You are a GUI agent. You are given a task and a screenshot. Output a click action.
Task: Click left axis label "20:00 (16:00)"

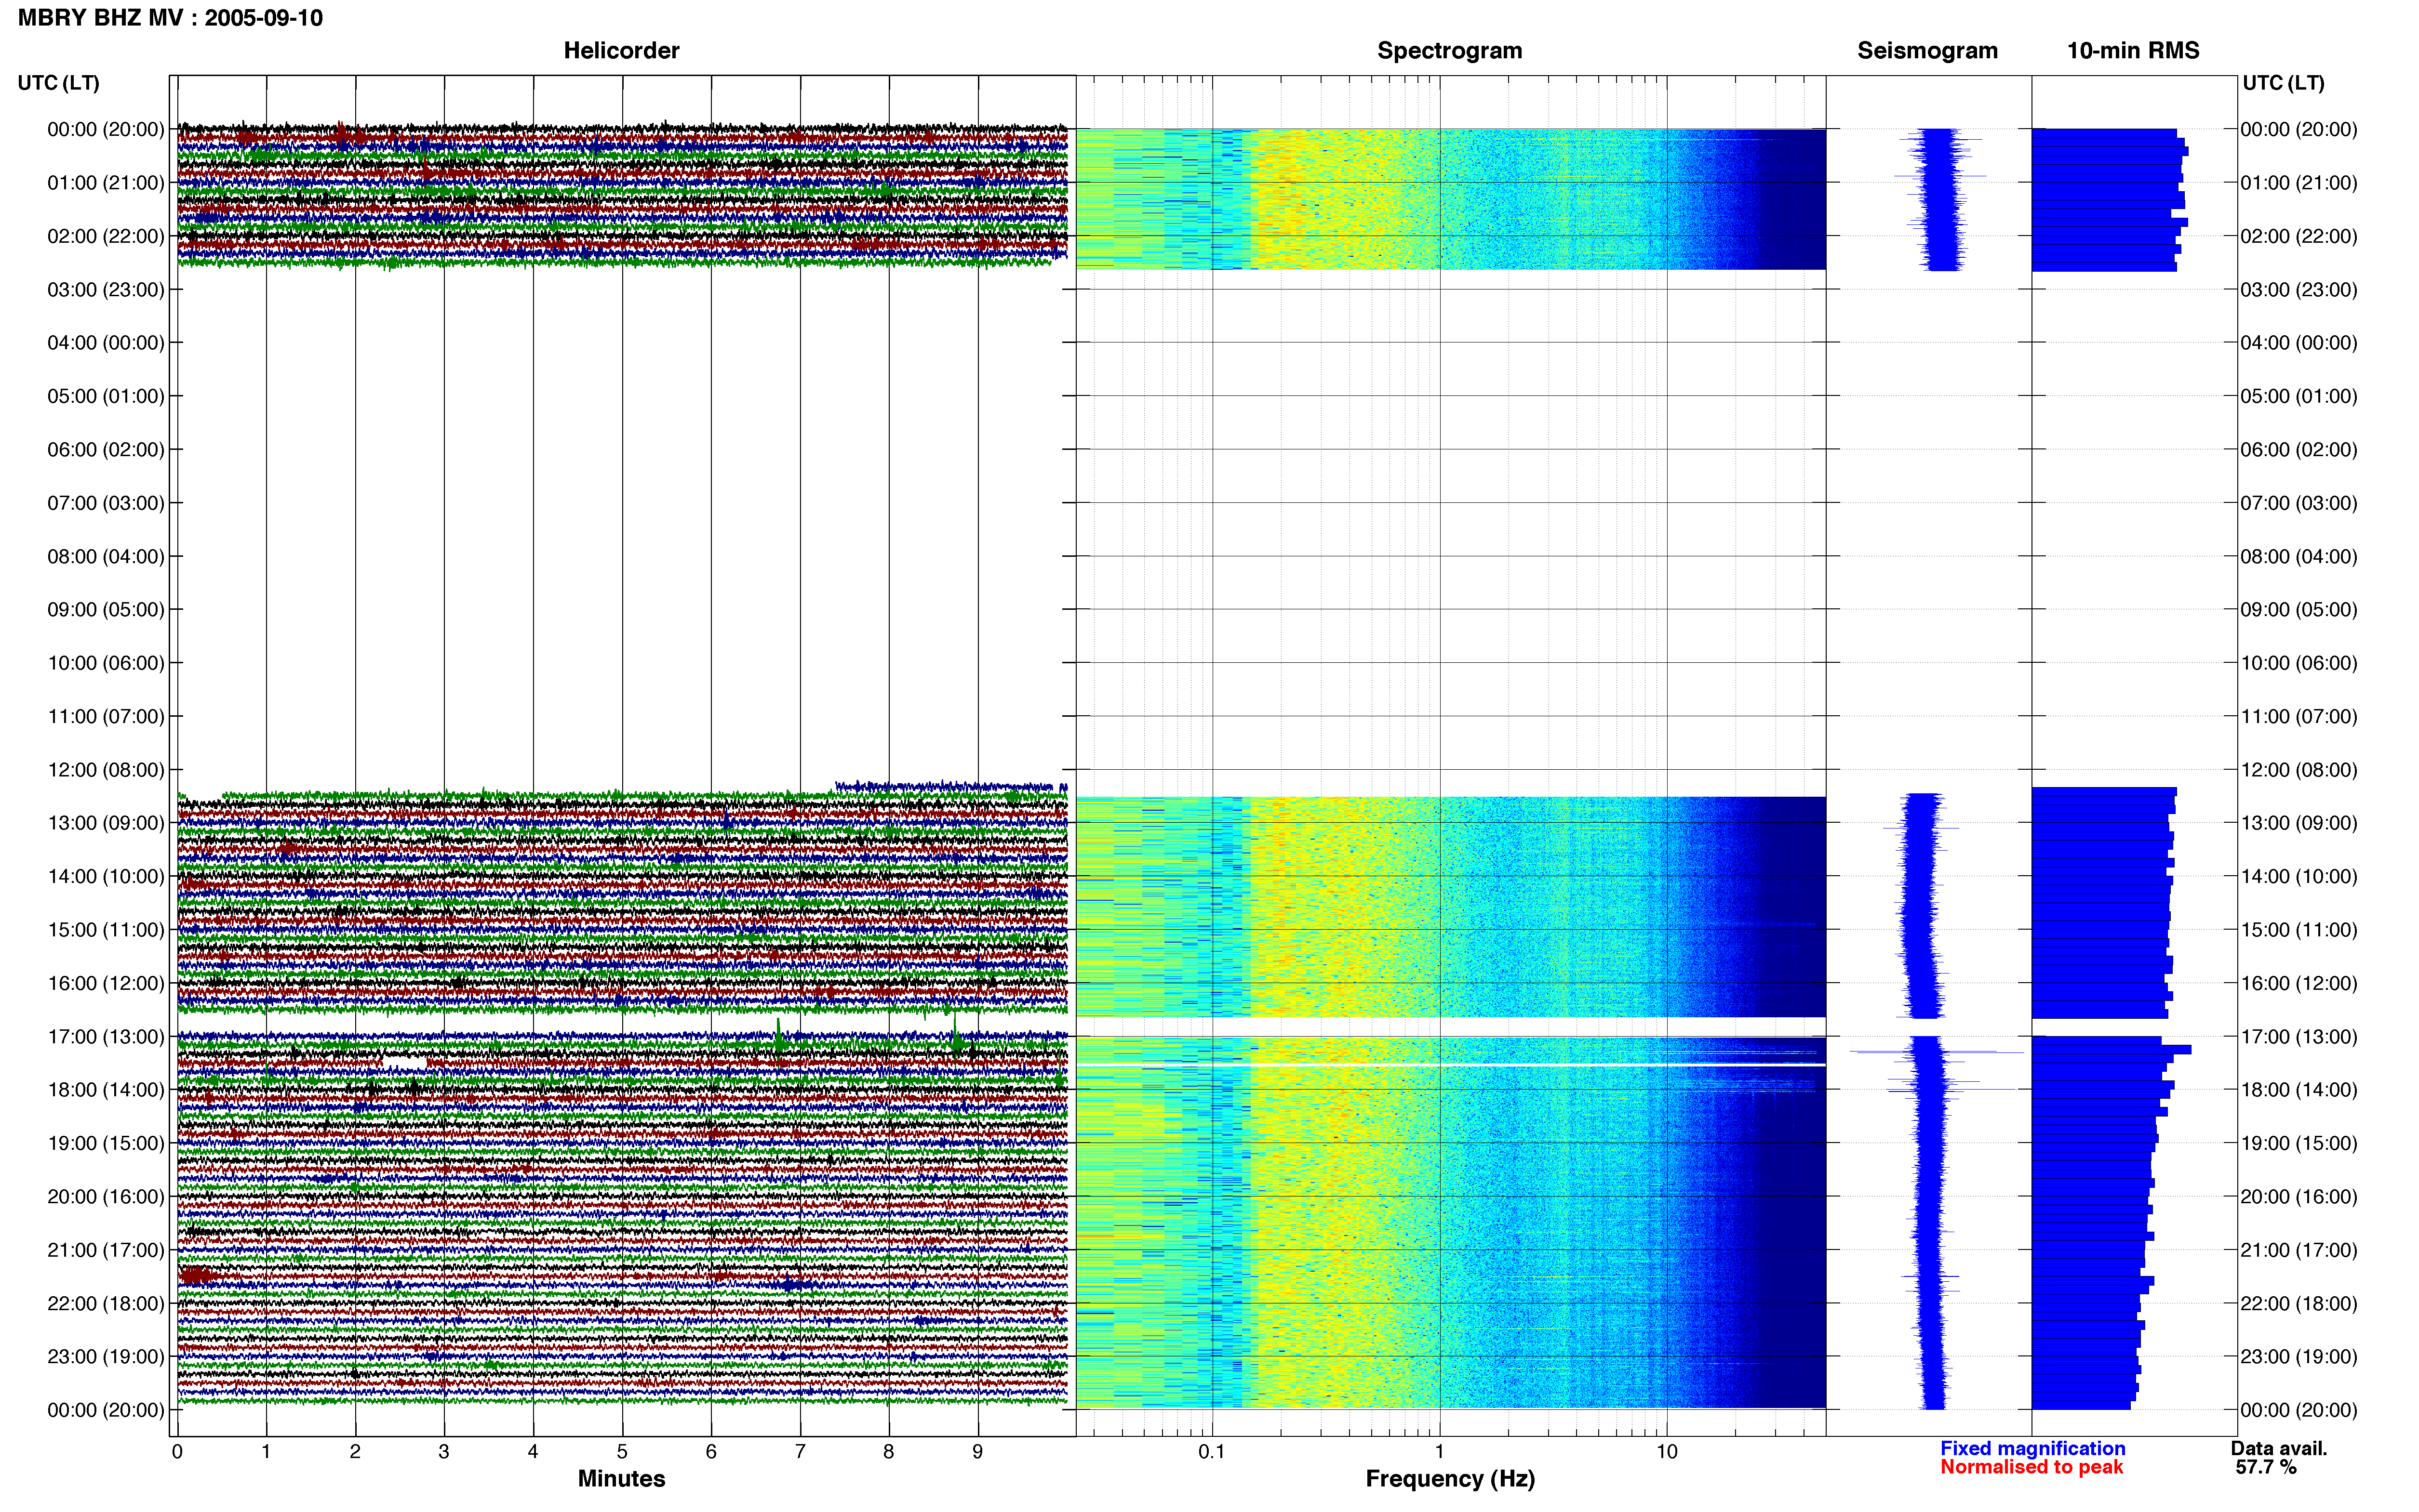point(106,1197)
